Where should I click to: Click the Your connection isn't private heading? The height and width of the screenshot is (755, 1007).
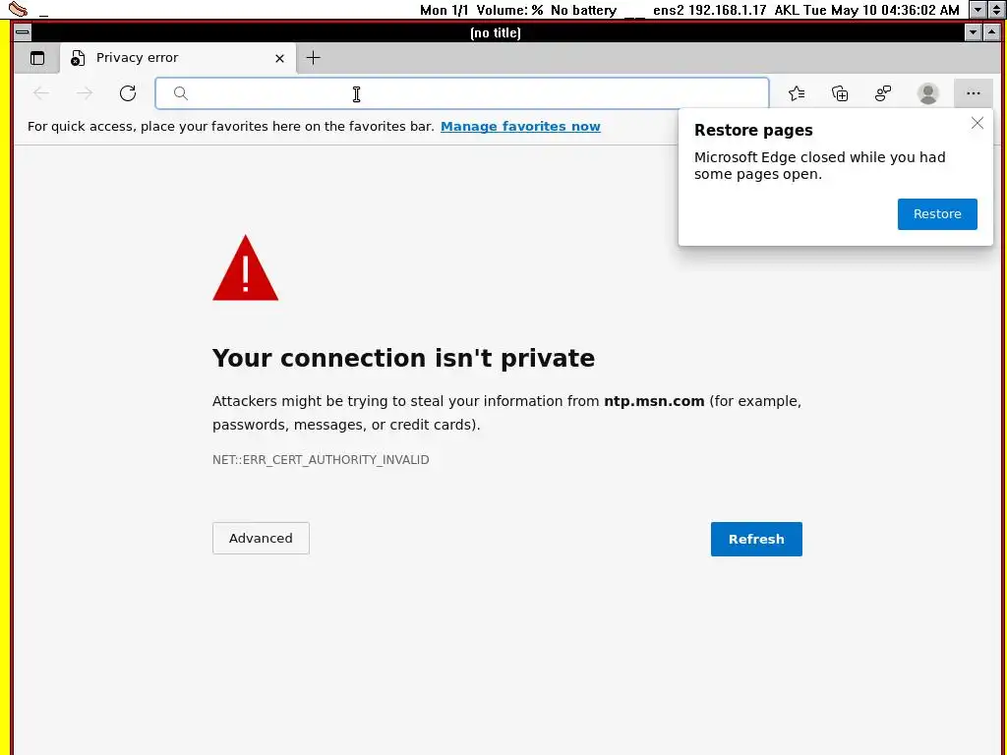(403, 358)
